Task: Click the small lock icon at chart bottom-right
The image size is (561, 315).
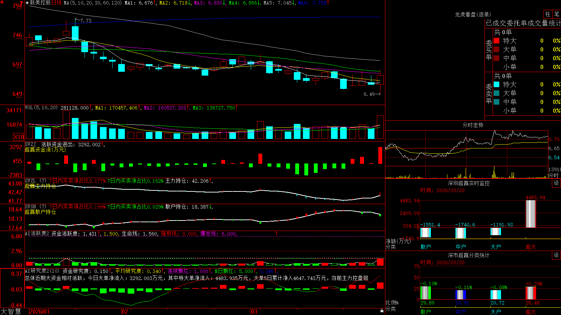Action: pyautogui.click(x=382, y=310)
